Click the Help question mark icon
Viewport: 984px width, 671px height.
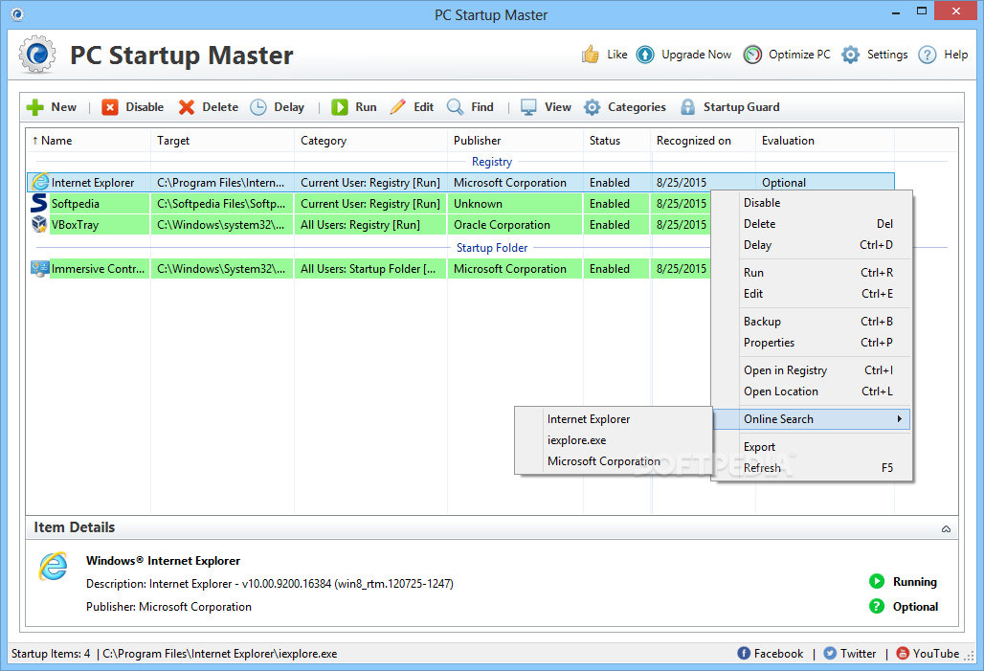(x=927, y=55)
